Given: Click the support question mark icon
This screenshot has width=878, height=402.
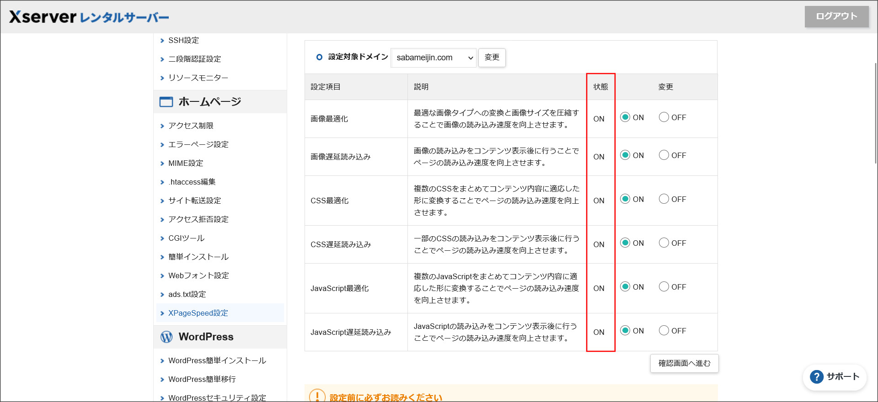Looking at the screenshot, I should point(816,377).
